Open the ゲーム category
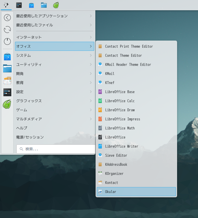Viewport: 198px width, 218px height. click(x=55, y=110)
